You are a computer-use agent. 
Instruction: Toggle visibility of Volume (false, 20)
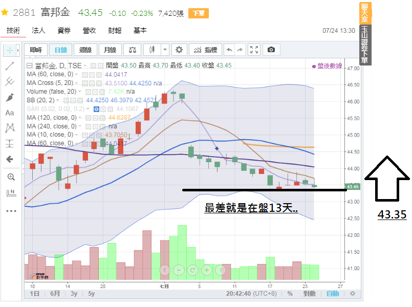(x=88, y=92)
